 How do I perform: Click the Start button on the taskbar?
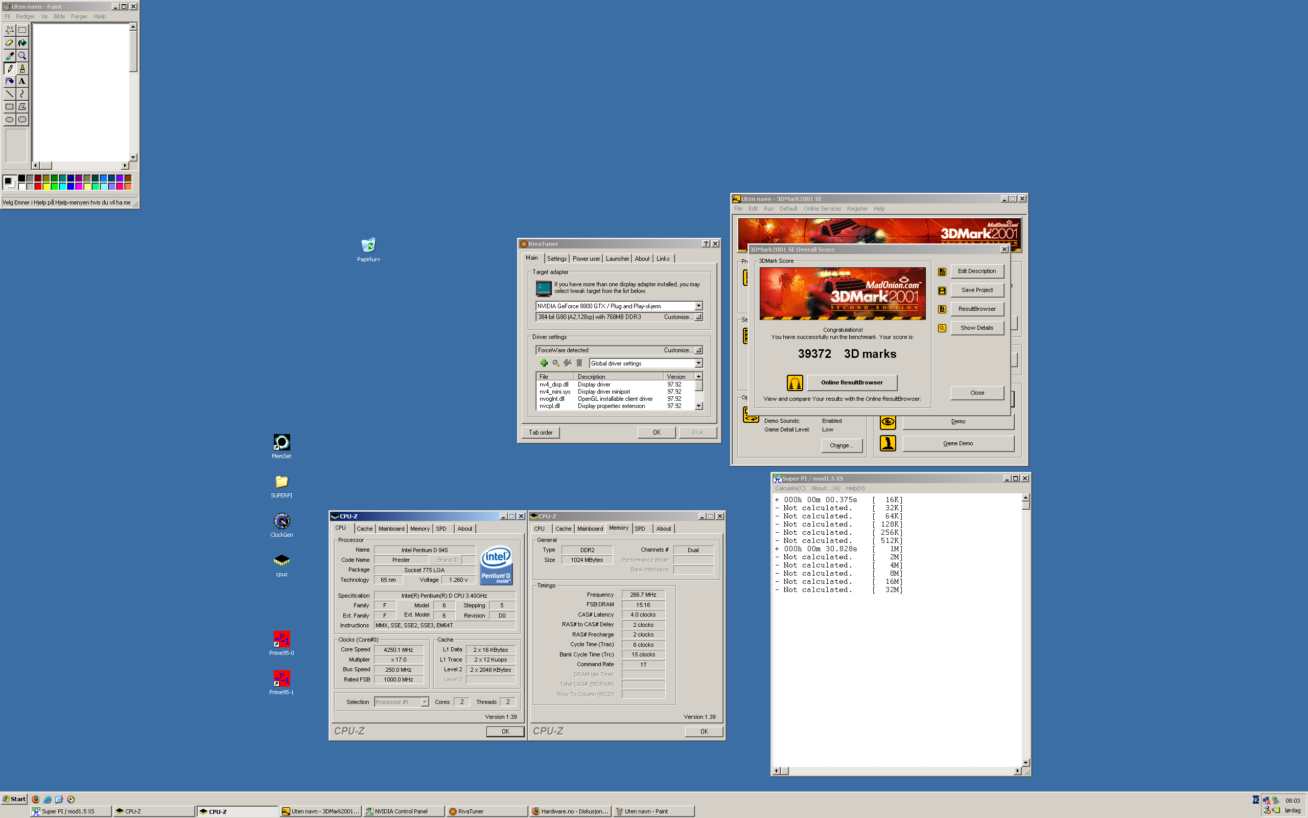(14, 799)
